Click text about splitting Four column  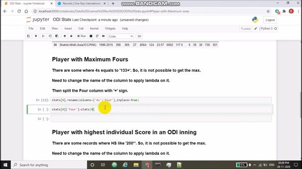90,91
